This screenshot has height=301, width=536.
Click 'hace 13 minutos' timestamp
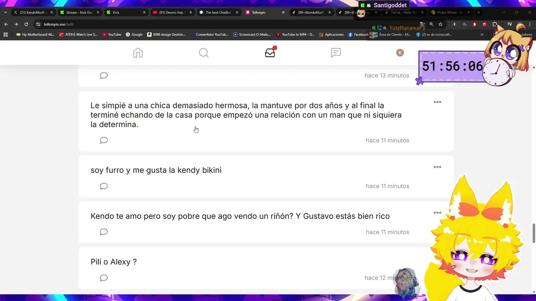387,76
